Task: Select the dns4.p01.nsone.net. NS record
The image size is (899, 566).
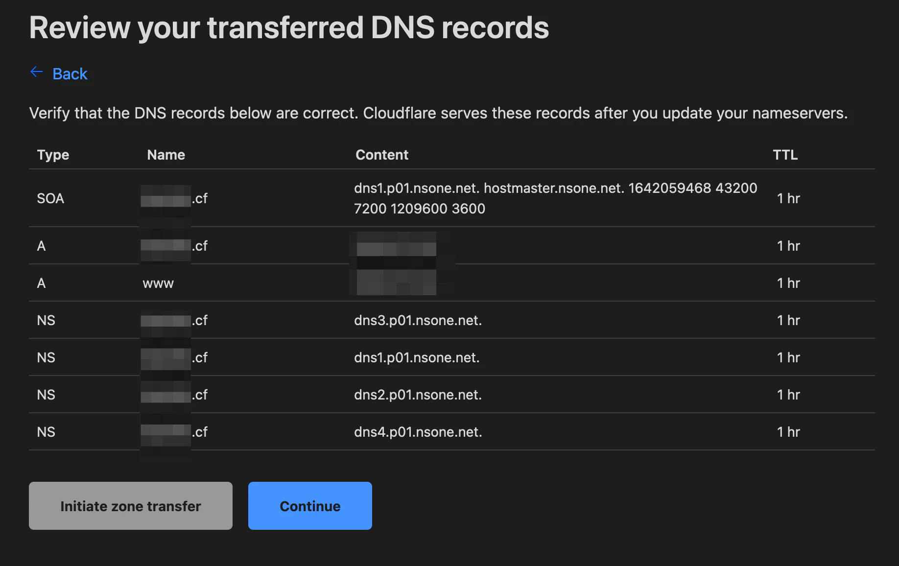Action: (418, 432)
